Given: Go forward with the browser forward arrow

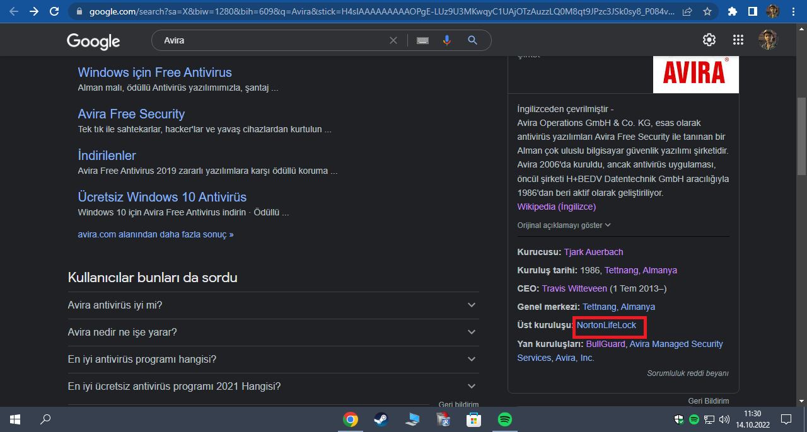Looking at the screenshot, I should pos(34,11).
